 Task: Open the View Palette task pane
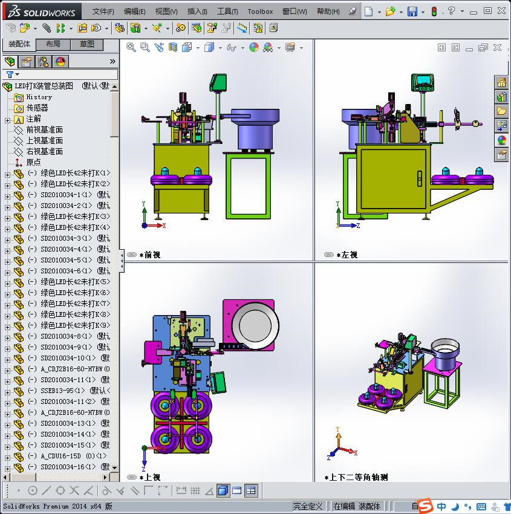[x=501, y=126]
